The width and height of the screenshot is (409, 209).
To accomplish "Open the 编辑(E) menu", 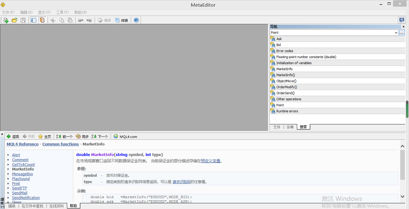I will coord(26,12).
